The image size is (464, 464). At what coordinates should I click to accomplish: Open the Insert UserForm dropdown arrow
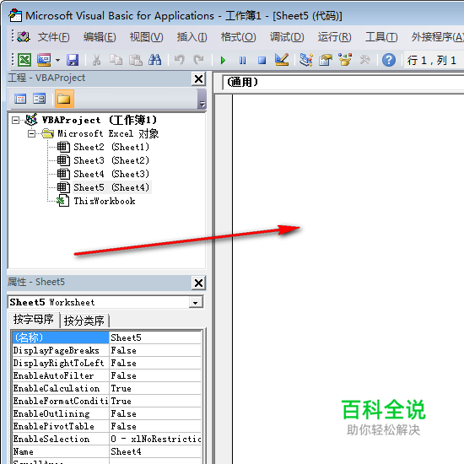coord(57,61)
